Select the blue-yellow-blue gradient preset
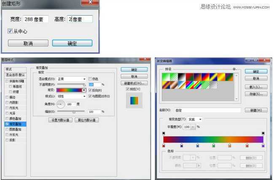Viewport: 274px width, 180px height. [x=213, y=77]
